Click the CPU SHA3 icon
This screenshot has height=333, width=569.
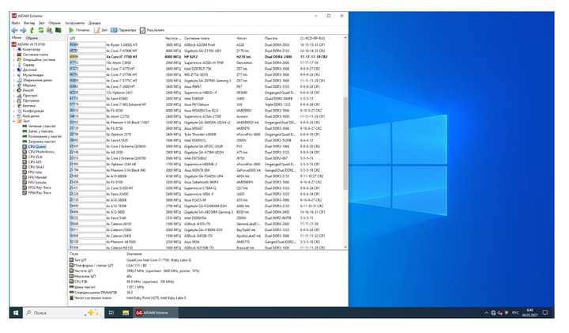(24, 167)
